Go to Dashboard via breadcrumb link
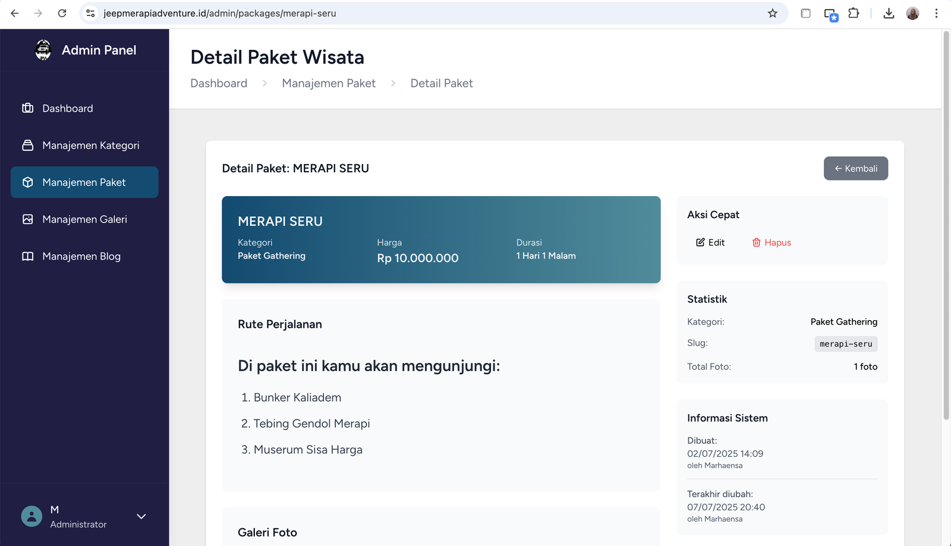The width and height of the screenshot is (951, 546). (x=219, y=83)
